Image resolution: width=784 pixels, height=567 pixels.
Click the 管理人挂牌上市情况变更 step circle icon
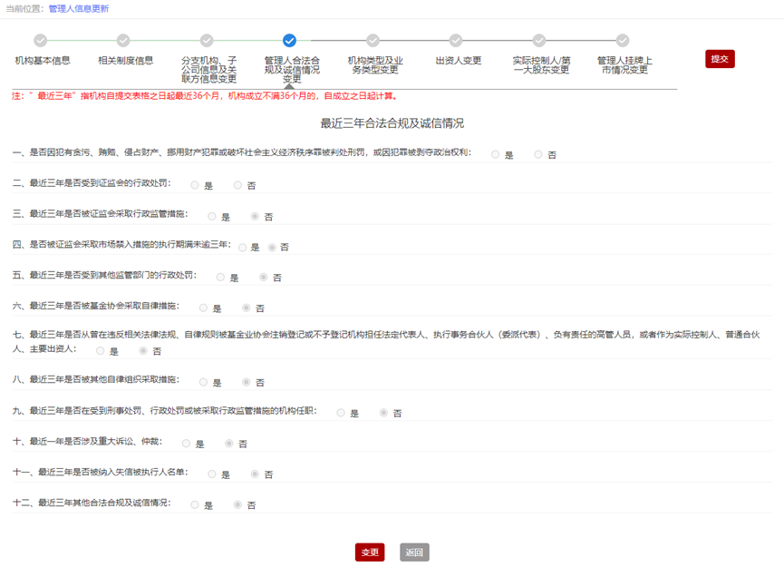pos(623,41)
